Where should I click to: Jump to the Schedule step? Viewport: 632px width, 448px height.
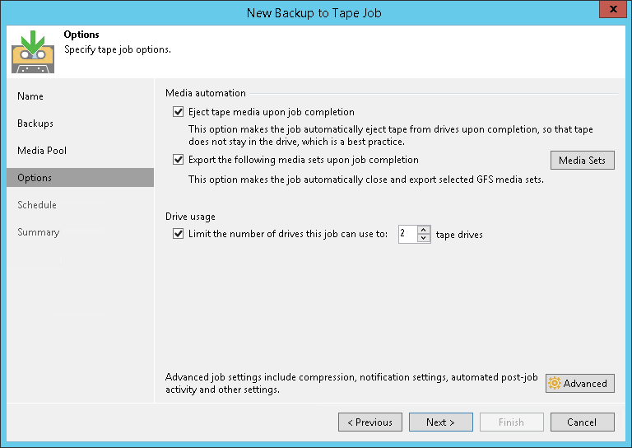point(37,205)
